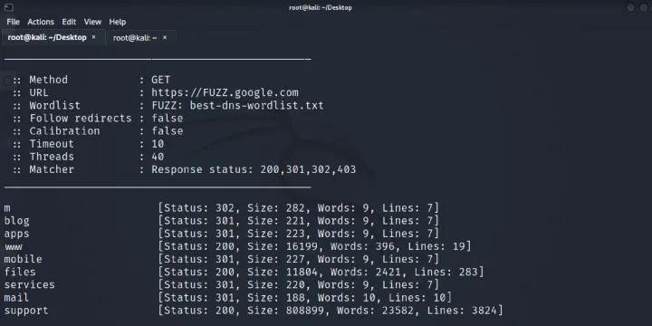Click the result row m
This screenshot has width=652, height=326.
[x=221, y=208]
